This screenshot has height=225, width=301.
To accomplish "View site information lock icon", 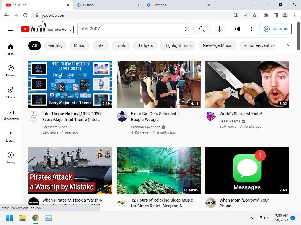I will [37, 15].
